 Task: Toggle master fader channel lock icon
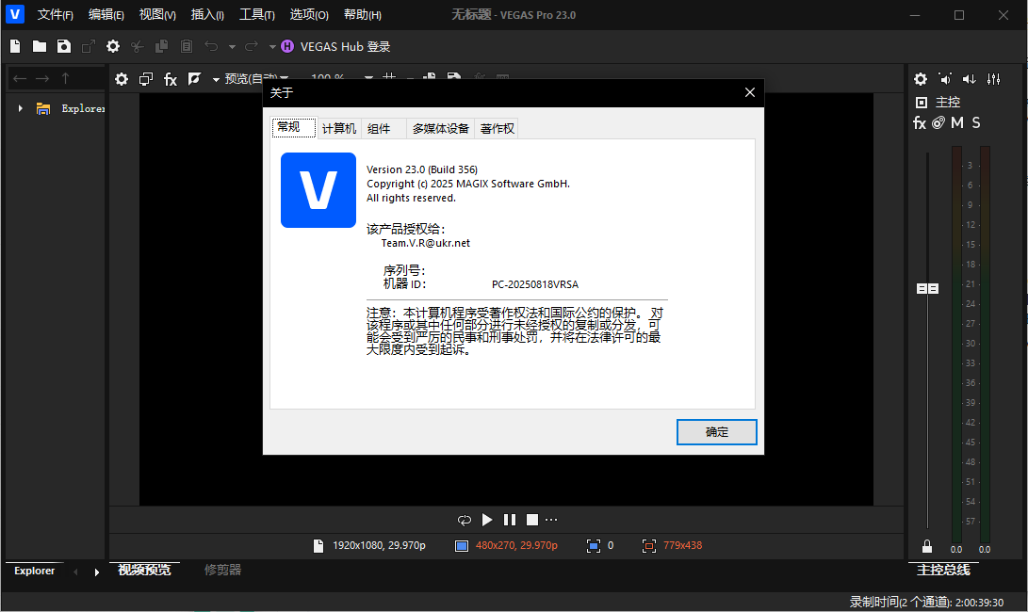point(927,546)
